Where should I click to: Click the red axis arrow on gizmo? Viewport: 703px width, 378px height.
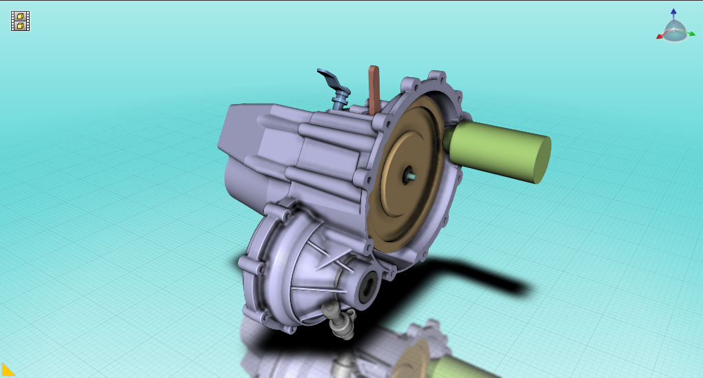[x=660, y=36]
